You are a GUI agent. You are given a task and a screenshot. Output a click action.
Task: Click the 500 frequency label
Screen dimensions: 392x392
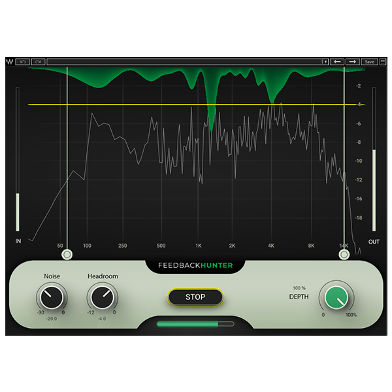tap(161, 246)
